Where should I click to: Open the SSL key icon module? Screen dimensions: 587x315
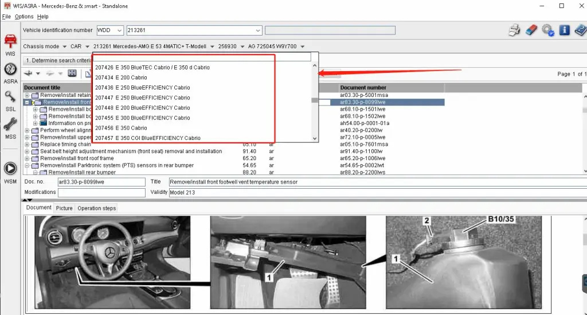(10, 100)
